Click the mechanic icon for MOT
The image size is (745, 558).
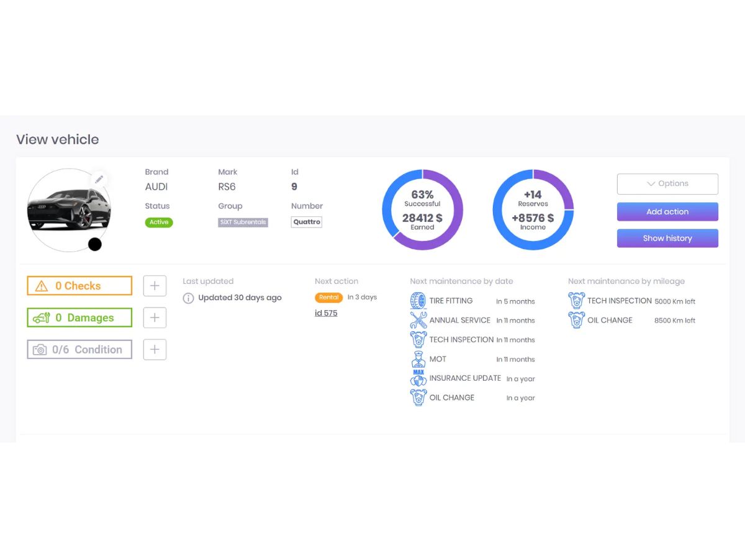click(x=418, y=359)
